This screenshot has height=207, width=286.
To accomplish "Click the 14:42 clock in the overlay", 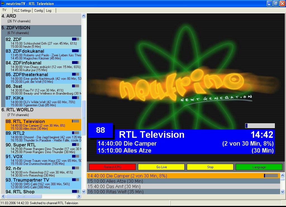I will point(262,135).
